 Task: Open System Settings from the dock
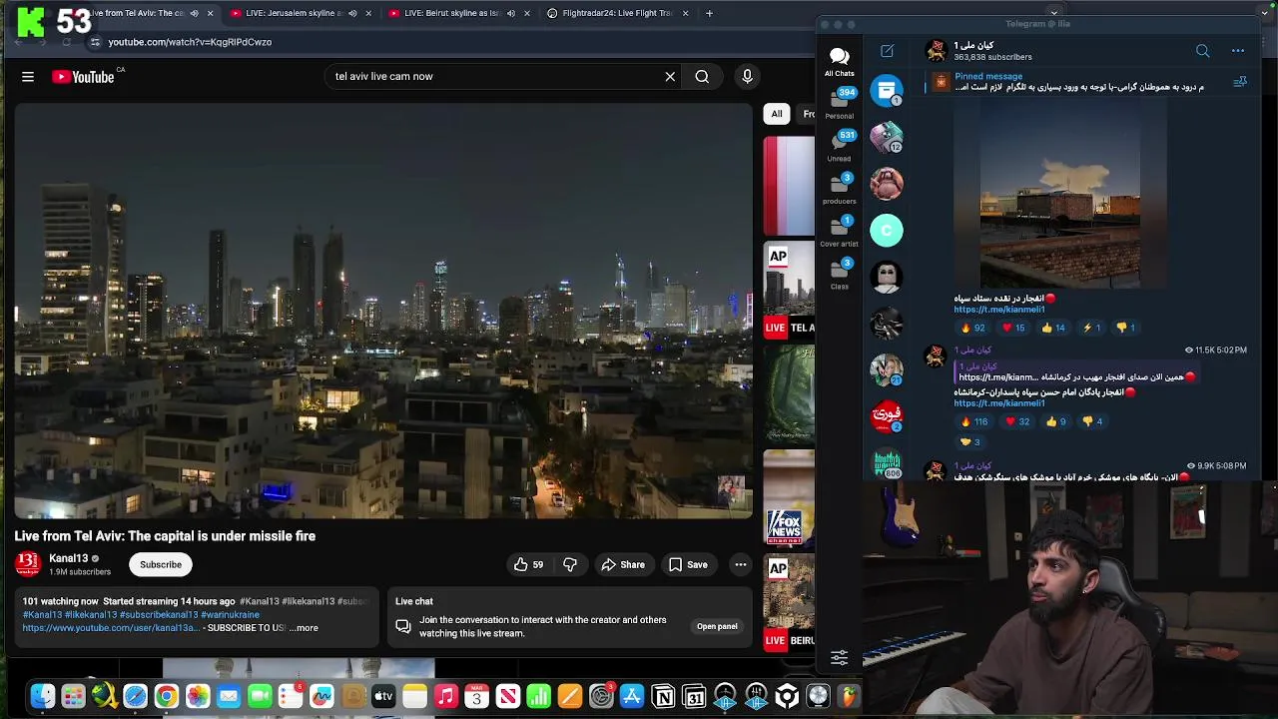601,697
